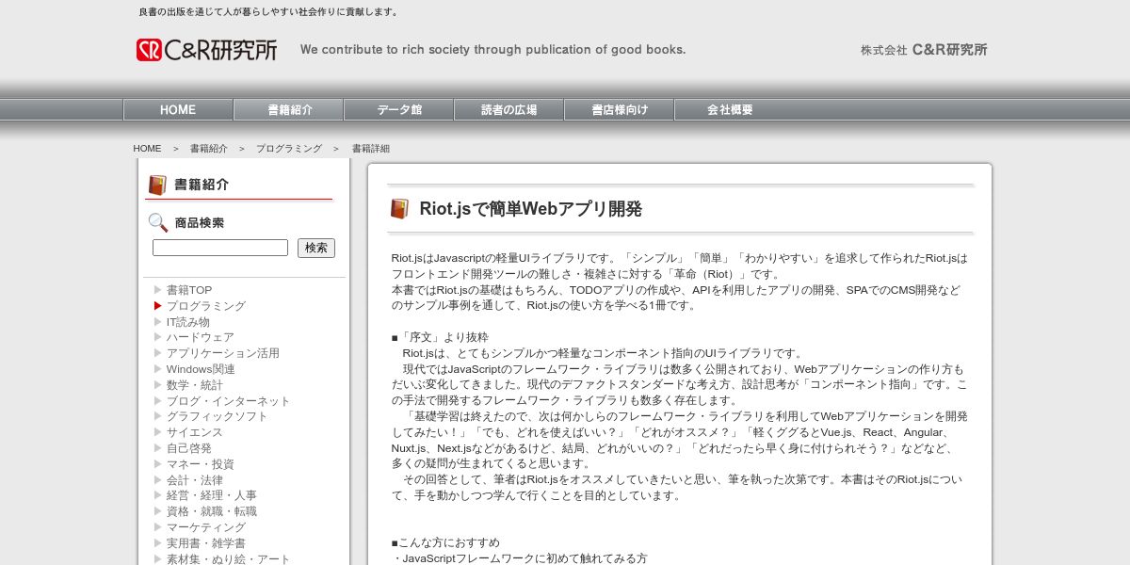Click the Riot.jsで簡単Webアプリ開発 title
This screenshot has height=565, width=1130.
tap(531, 209)
